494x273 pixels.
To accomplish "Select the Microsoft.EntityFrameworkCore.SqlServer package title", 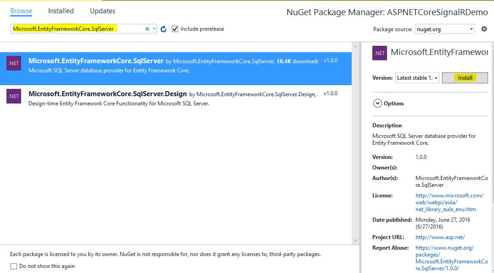I will (96, 61).
